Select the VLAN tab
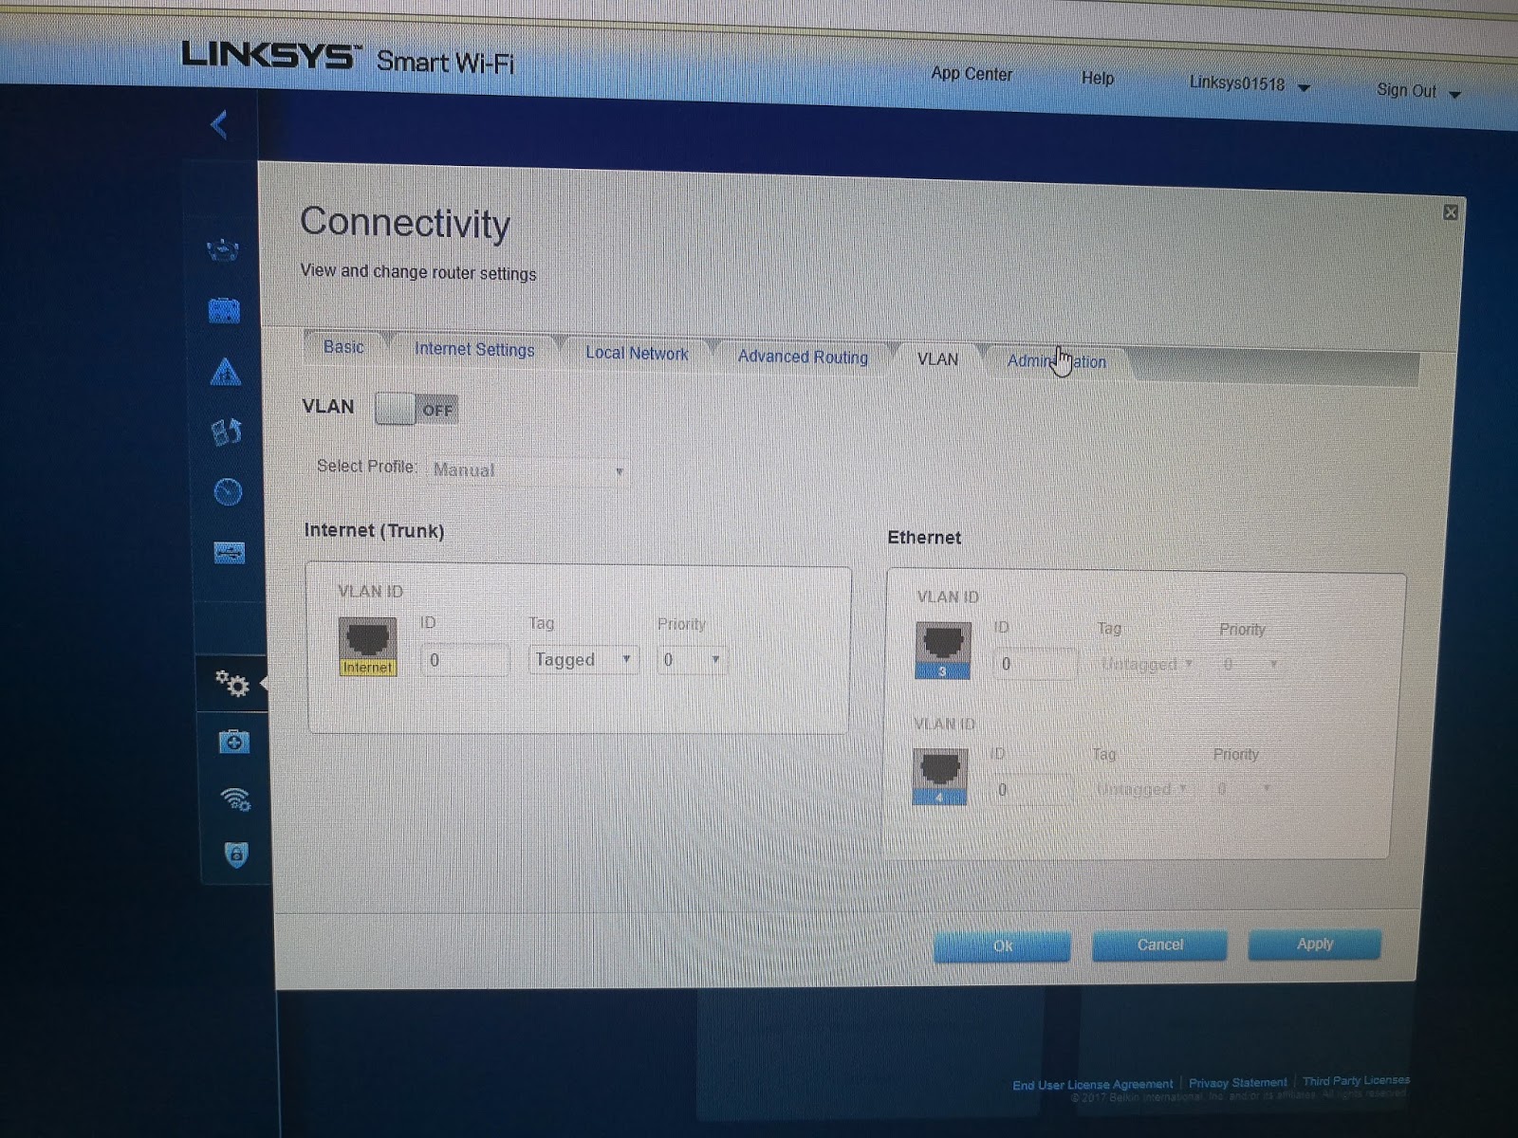 coord(937,359)
